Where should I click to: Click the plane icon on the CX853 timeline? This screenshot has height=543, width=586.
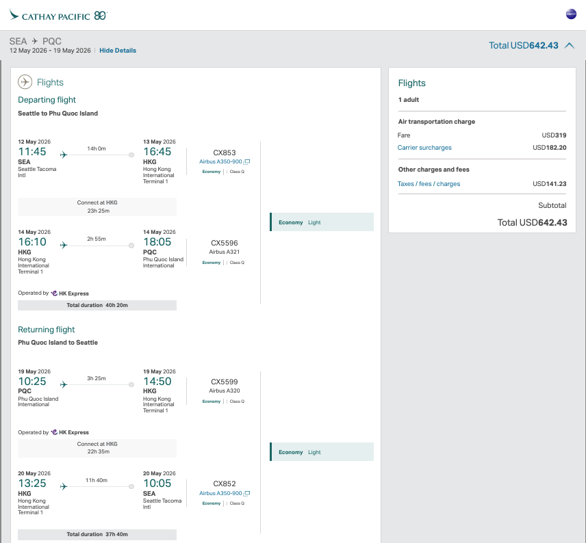63,155
